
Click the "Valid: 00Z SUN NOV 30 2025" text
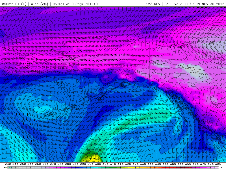coord(199,4)
